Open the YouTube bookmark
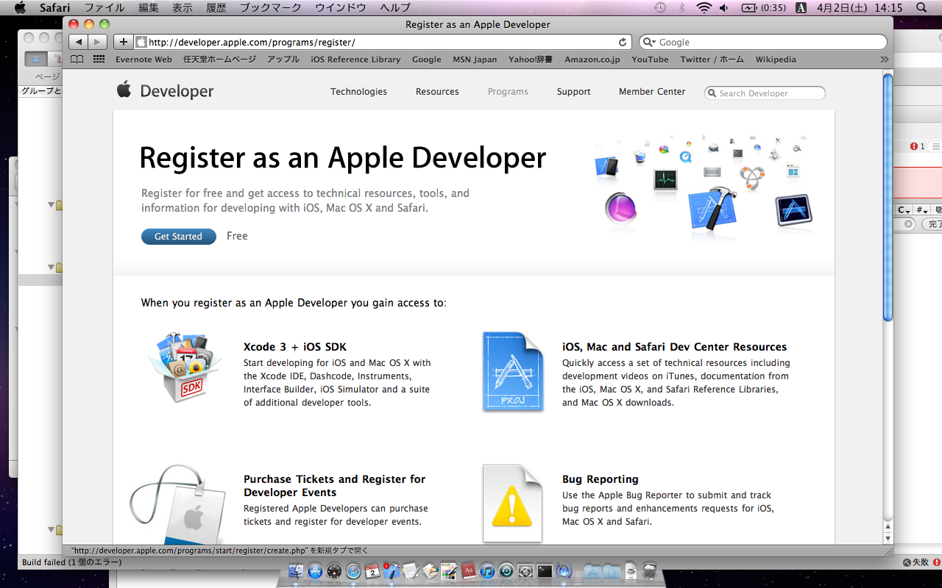The image size is (942, 588). 650,60
